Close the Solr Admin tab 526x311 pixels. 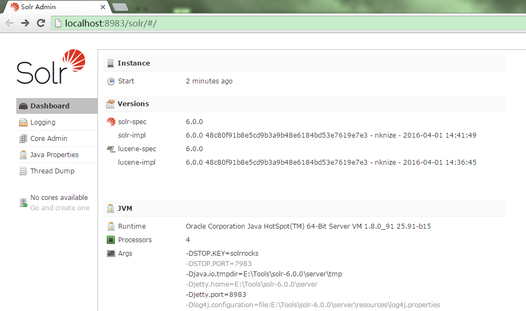click(x=103, y=7)
